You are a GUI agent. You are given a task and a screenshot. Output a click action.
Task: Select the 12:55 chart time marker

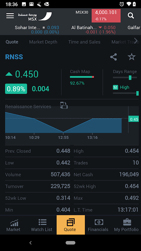(x=63, y=137)
